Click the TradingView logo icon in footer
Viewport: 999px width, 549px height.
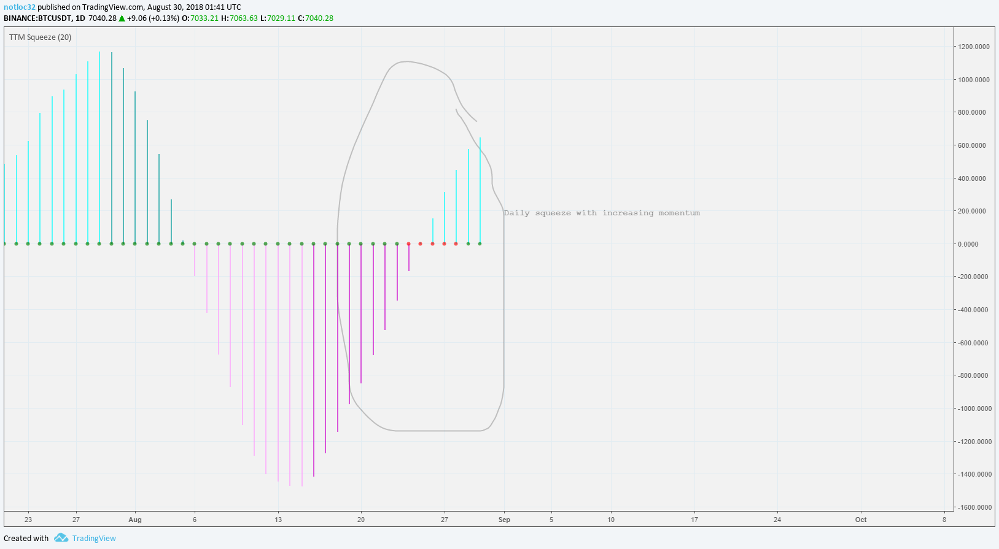(61, 538)
